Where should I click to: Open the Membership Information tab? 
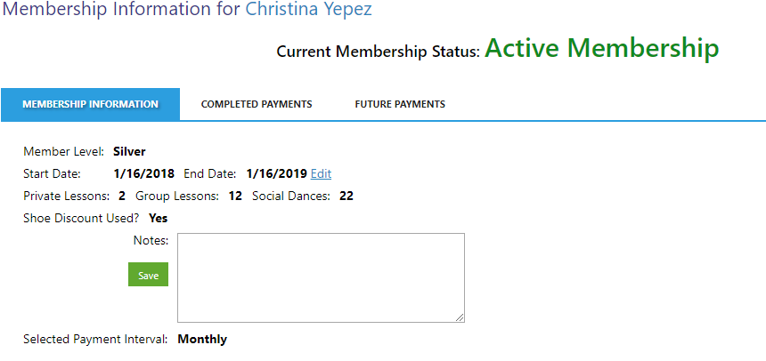(x=90, y=104)
